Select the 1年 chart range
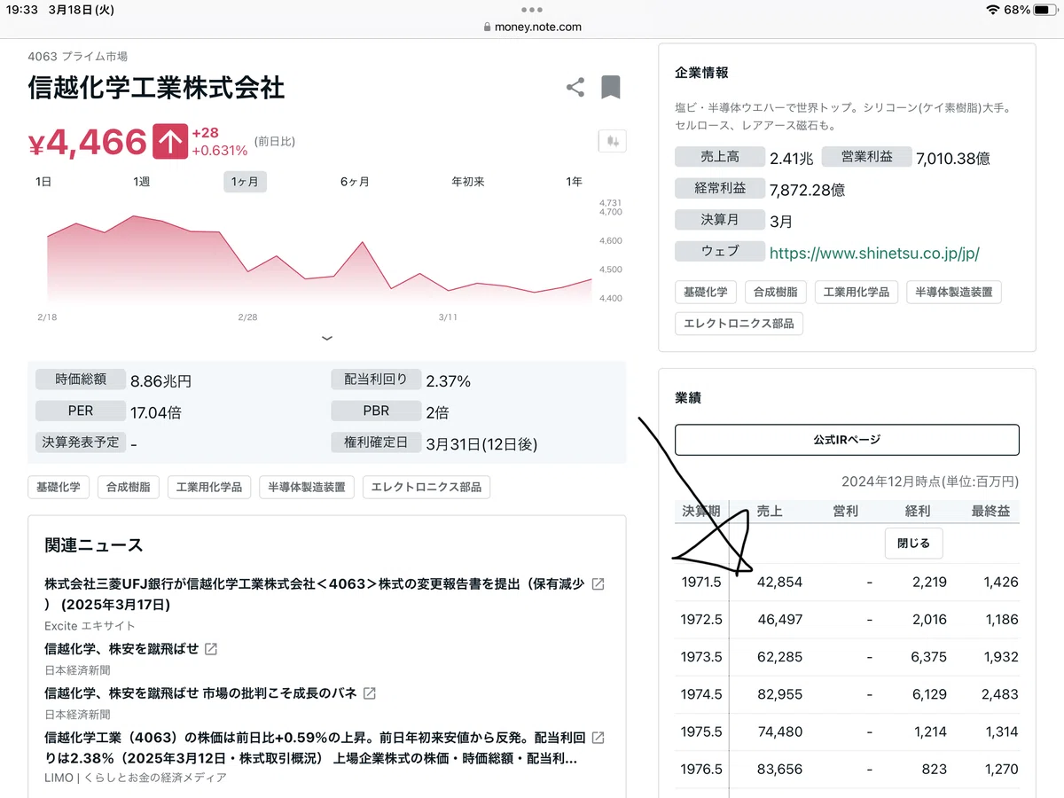The width and height of the screenshot is (1064, 798). [x=575, y=182]
